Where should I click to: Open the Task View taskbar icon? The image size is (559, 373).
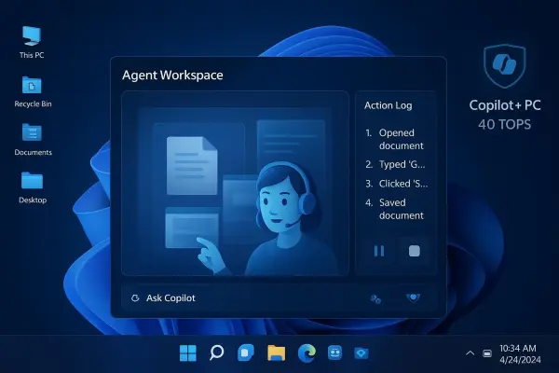(x=246, y=352)
